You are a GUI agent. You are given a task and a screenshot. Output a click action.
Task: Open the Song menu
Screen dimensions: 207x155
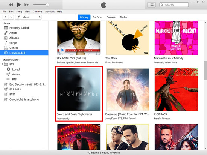click(x=19, y=12)
